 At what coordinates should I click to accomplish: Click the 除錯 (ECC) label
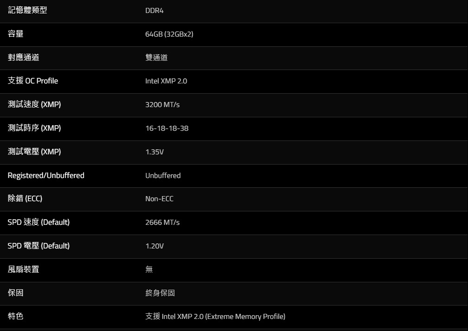tap(25, 198)
